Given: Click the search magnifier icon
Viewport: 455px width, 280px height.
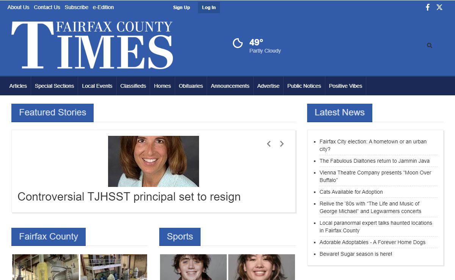Looking at the screenshot, I should coord(430,45).
